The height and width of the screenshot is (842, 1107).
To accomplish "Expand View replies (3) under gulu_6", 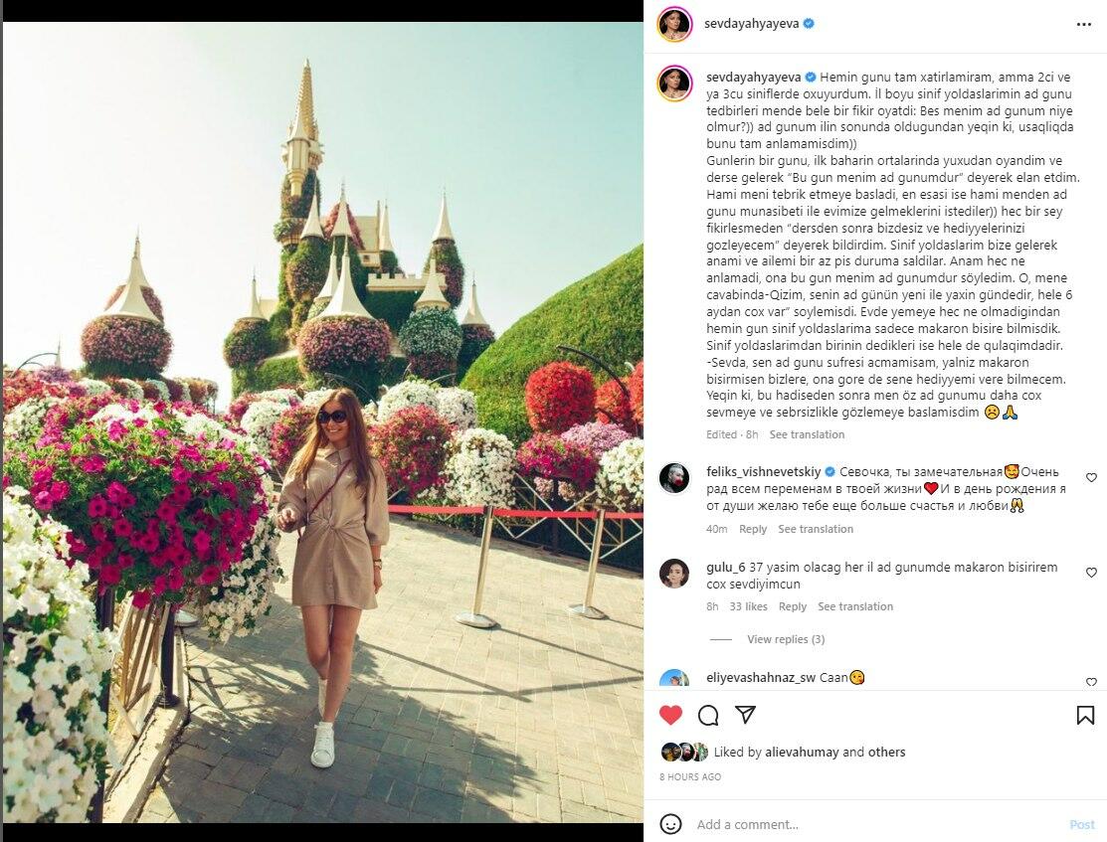I will tap(786, 639).
